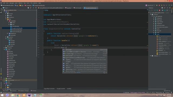Screen dimensions: 173x97
Task: Select getConnectionResolver in completion popup
Action: pyautogui.click(x=85, y=58)
